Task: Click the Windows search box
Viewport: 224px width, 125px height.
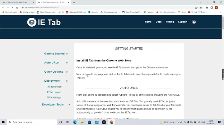Action: tap(32, 122)
